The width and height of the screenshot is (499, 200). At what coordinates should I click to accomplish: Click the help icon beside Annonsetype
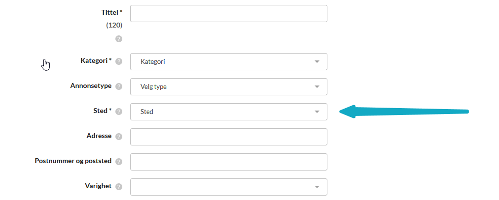point(119,86)
